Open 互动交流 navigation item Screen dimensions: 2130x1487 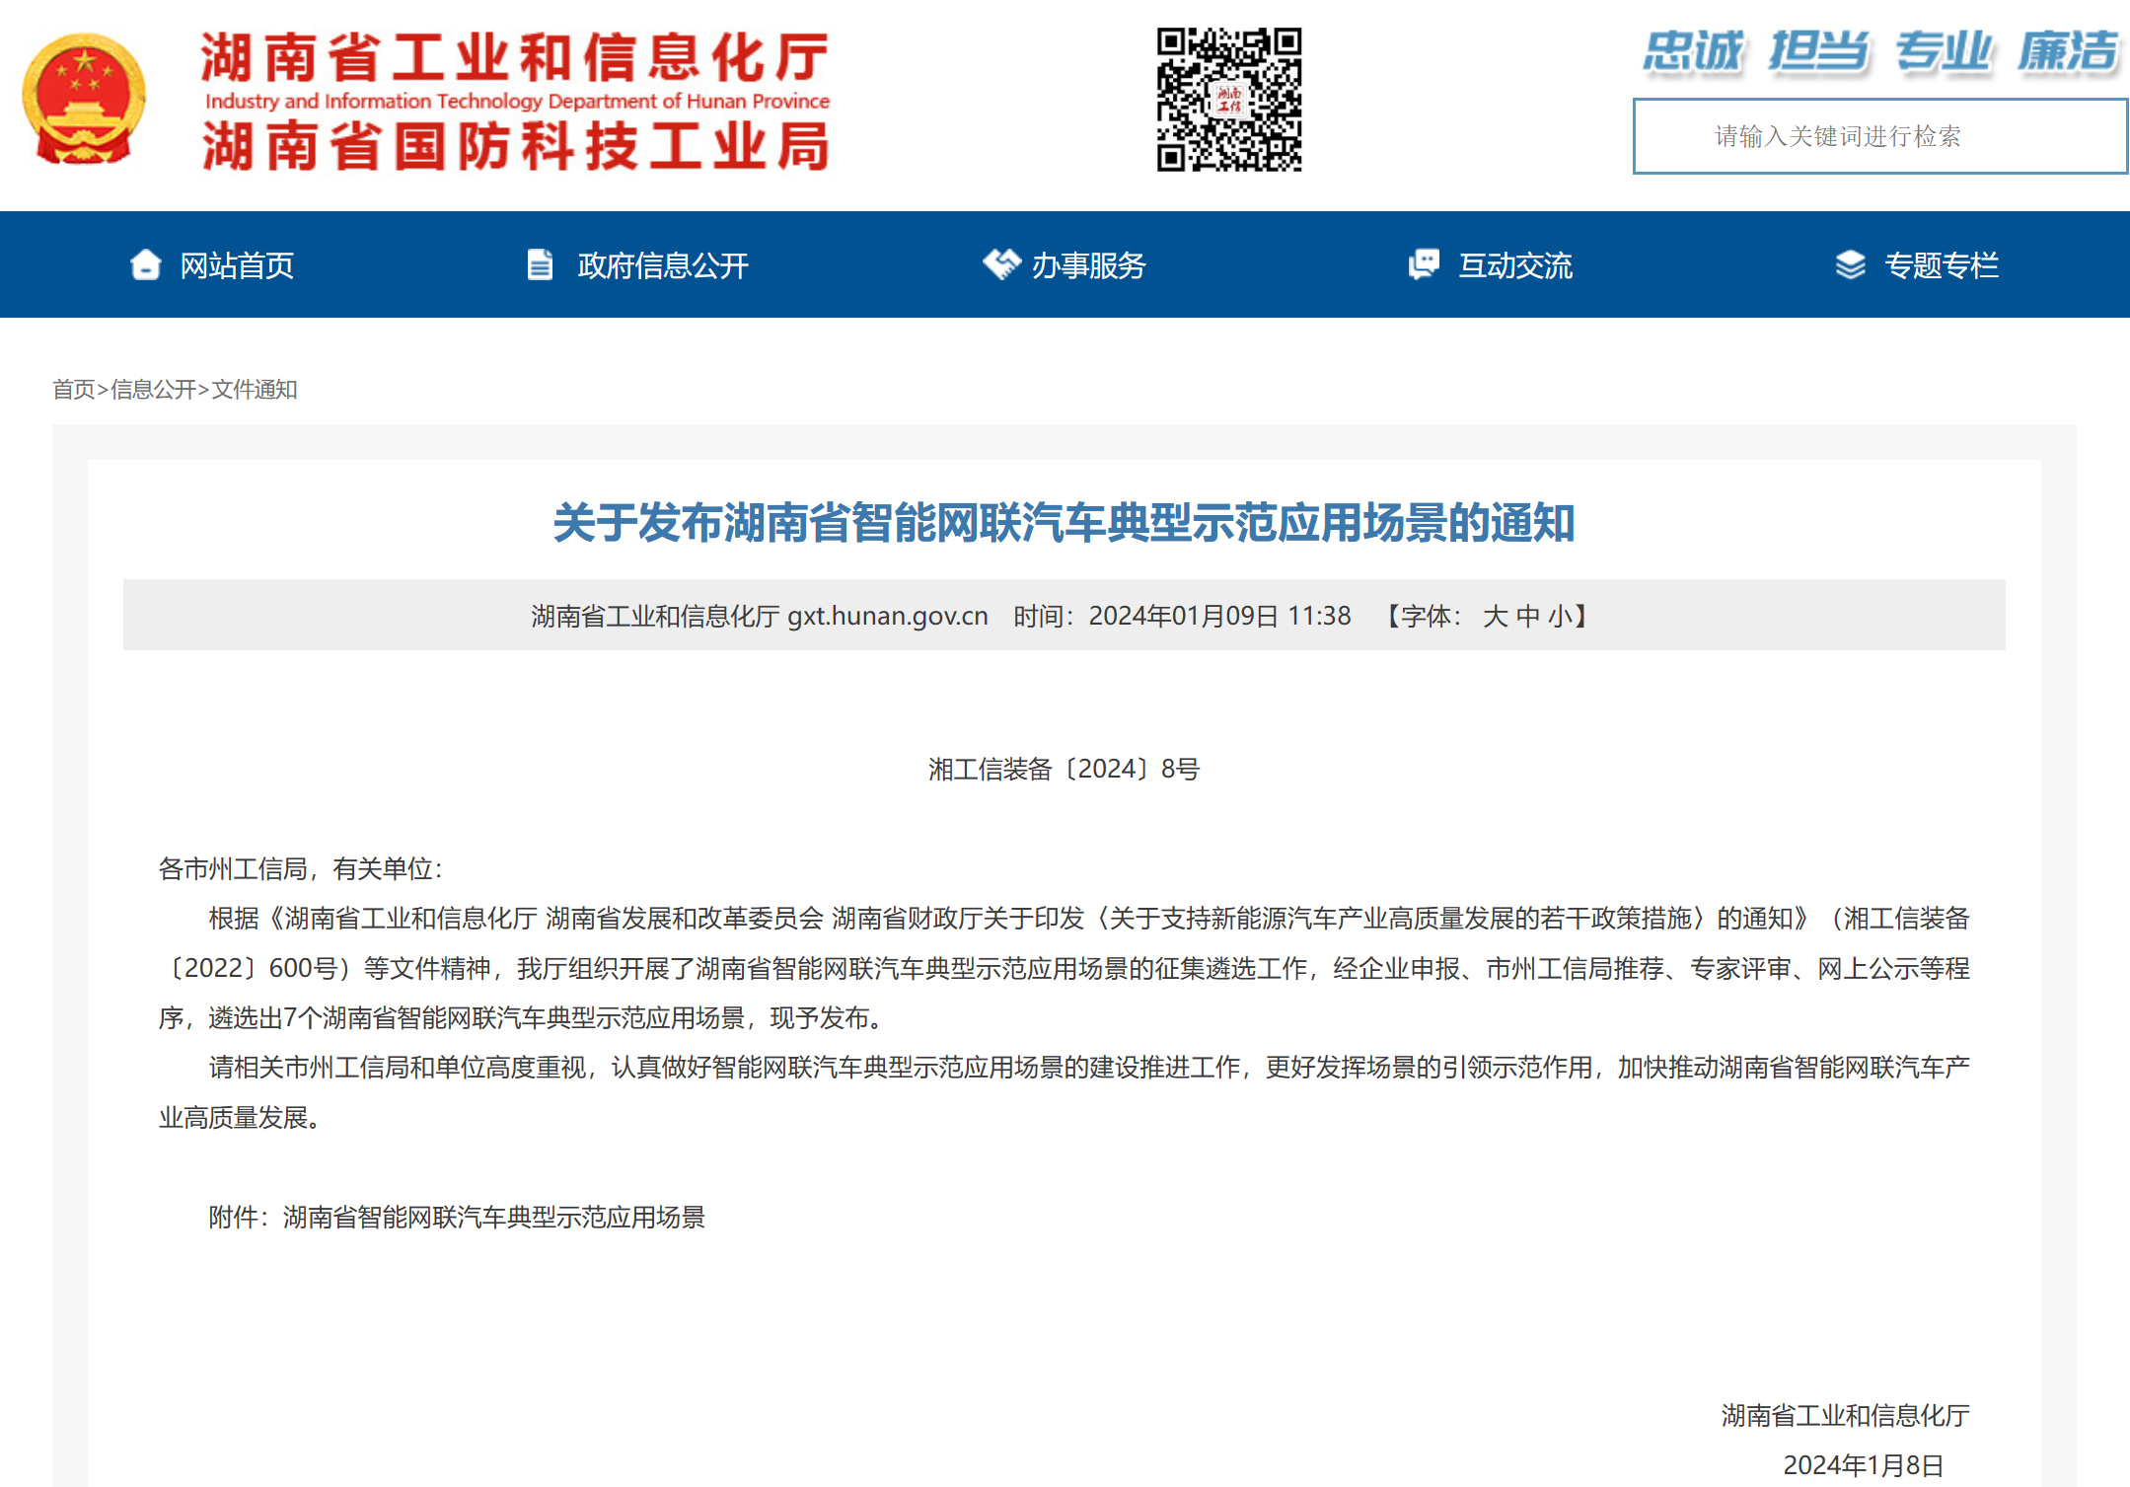click(x=1515, y=265)
